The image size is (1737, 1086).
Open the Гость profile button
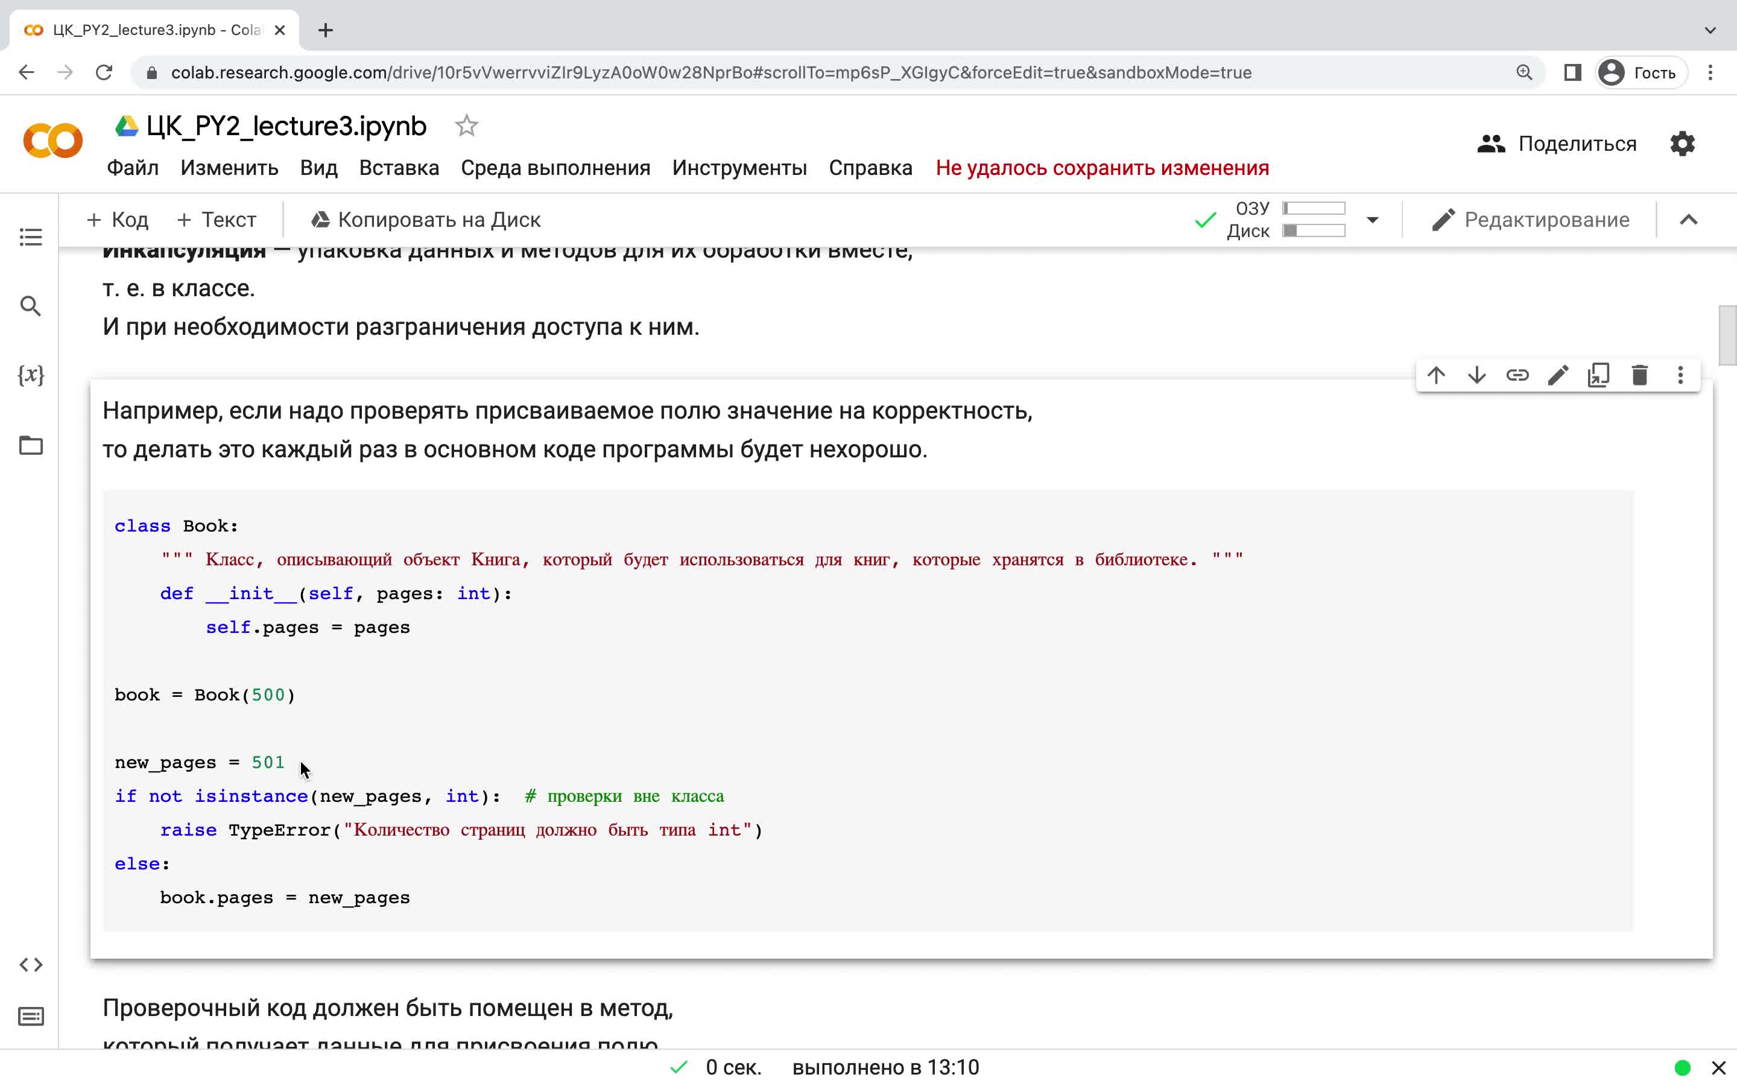(1641, 72)
